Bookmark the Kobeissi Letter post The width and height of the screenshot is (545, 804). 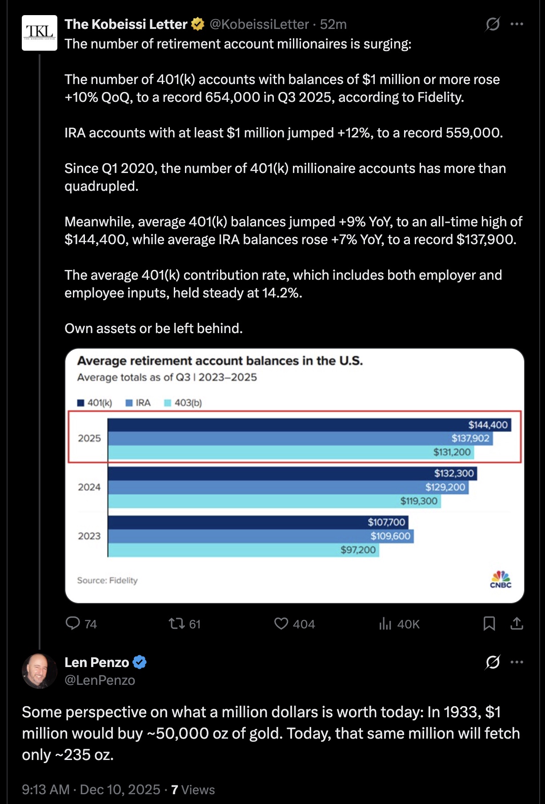489,623
